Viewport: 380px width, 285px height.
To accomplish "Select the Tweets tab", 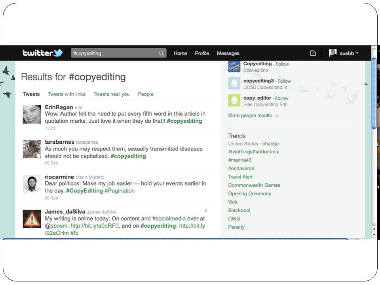I will point(32,94).
